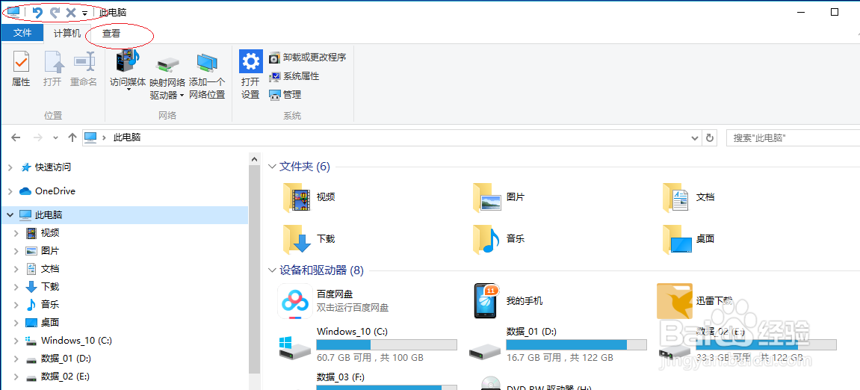
Task: Select 数据_01 (D:) drive in main pane
Action: click(557, 345)
